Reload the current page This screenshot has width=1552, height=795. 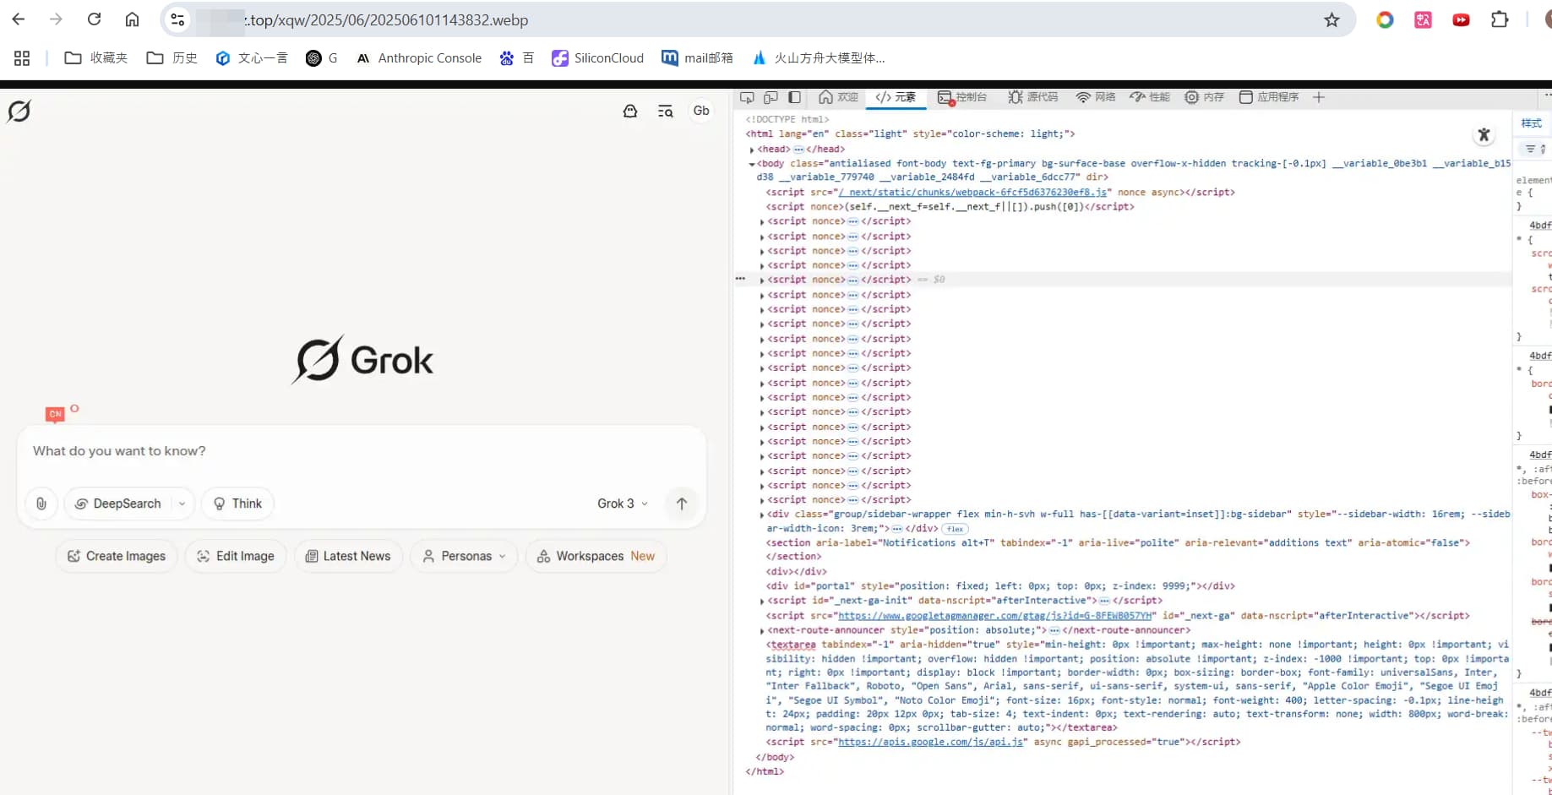94,19
